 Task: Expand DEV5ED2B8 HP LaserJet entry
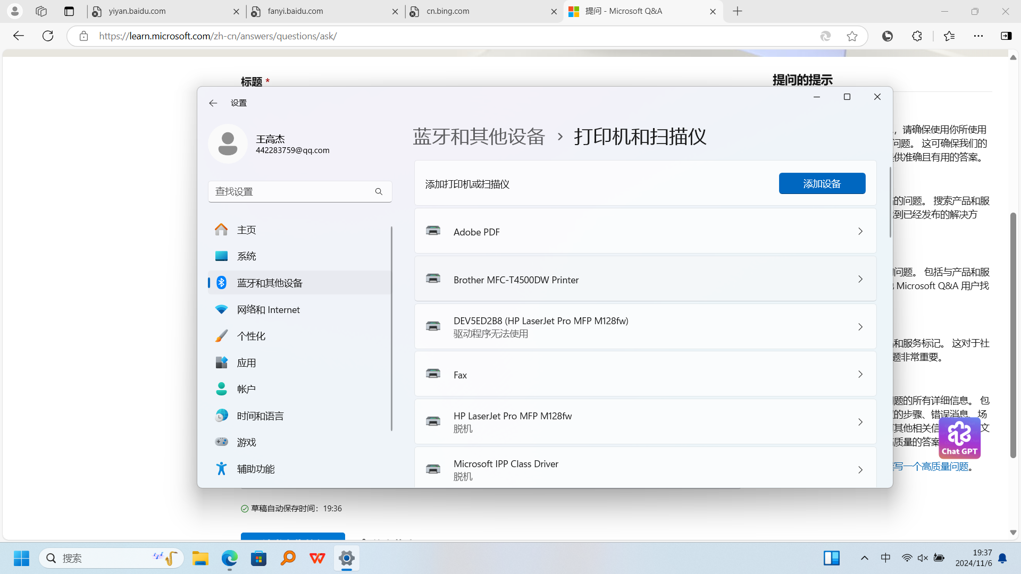point(645,327)
